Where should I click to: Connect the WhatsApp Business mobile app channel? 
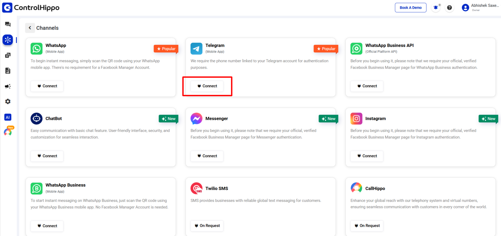coord(47,226)
